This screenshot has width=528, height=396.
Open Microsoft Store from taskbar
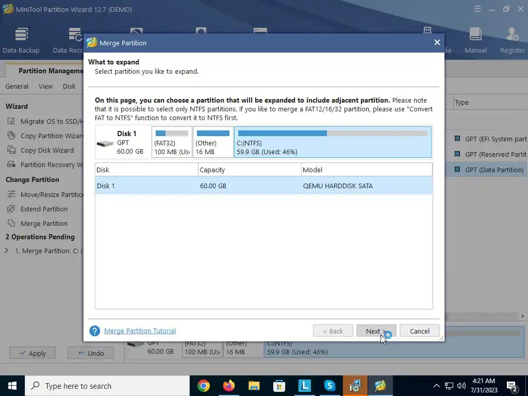point(279,386)
